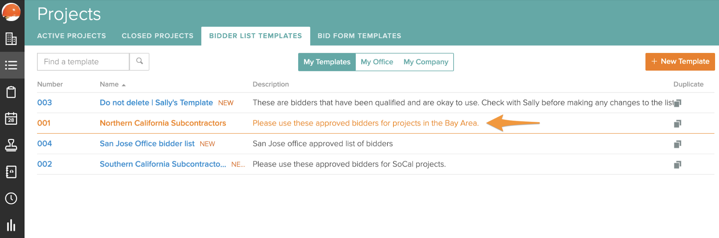Image resolution: width=719 pixels, height=238 pixels.
Task: Click the clock icon in the sidebar
Action: coord(11,199)
